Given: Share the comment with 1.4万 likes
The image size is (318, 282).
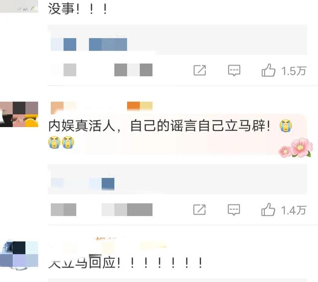Looking at the screenshot, I should pyautogui.click(x=200, y=210).
